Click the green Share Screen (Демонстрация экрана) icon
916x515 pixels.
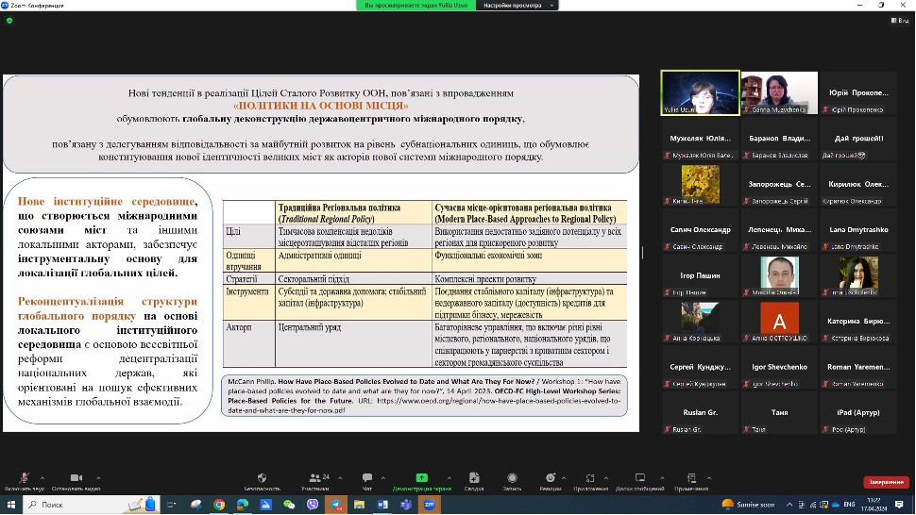coord(421,478)
